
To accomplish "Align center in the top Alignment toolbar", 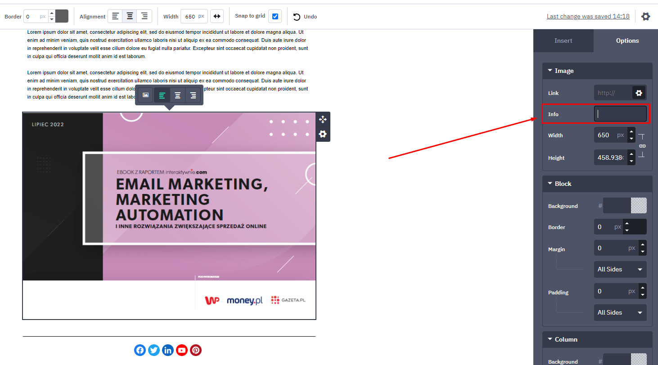I will point(130,17).
